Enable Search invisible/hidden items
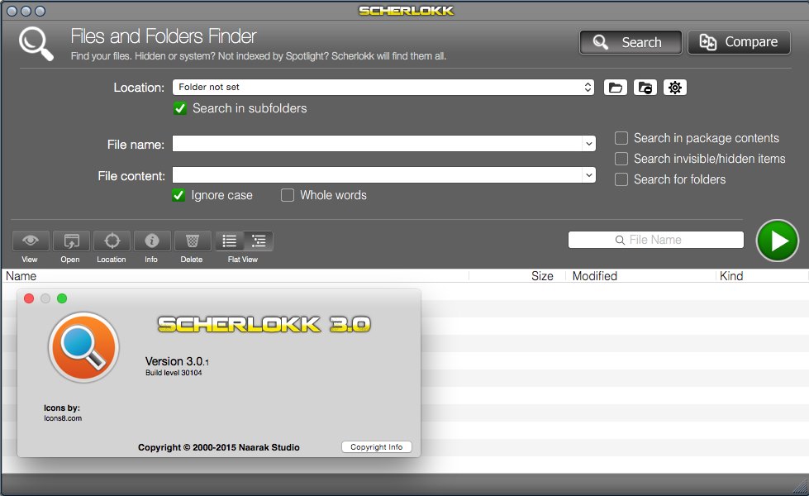Screen dimensions: 809x496 (x=621, y=159)
